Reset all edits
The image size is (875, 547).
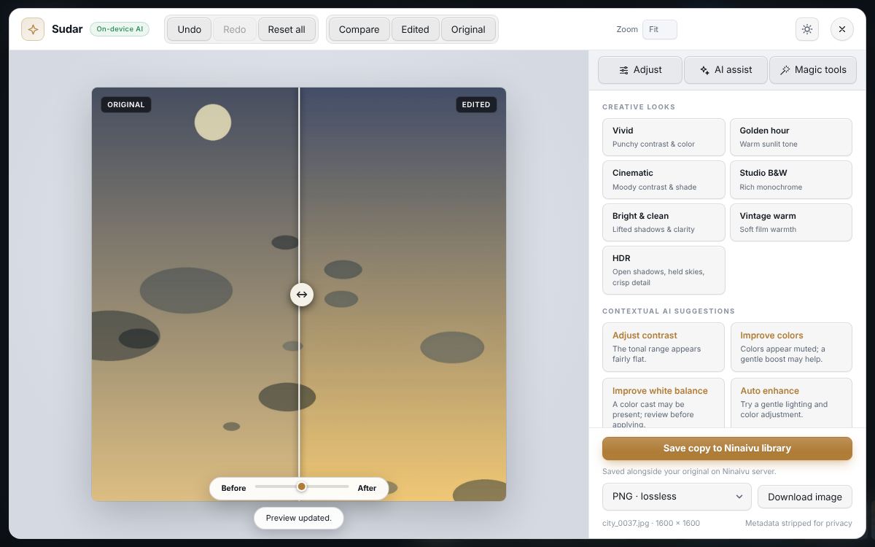pos(287,29)
